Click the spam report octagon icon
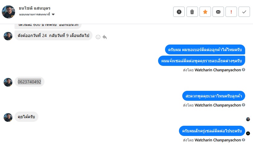This screenshot has width=253, height=151. (179, 12)
